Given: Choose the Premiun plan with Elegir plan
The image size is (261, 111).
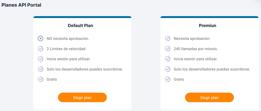Looking at the screenshot, I should click(x=210, y=97).
